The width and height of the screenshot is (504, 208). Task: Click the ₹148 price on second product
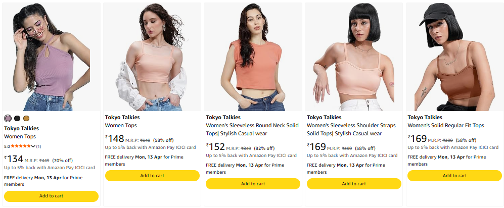[x=115, y=138]
